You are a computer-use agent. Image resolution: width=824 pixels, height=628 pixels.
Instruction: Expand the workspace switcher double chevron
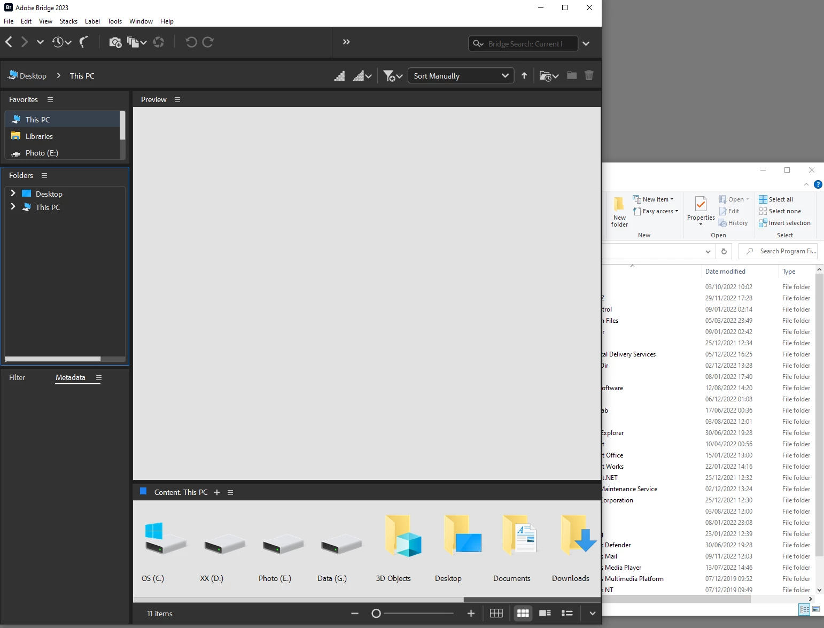[x=346, y=42]
